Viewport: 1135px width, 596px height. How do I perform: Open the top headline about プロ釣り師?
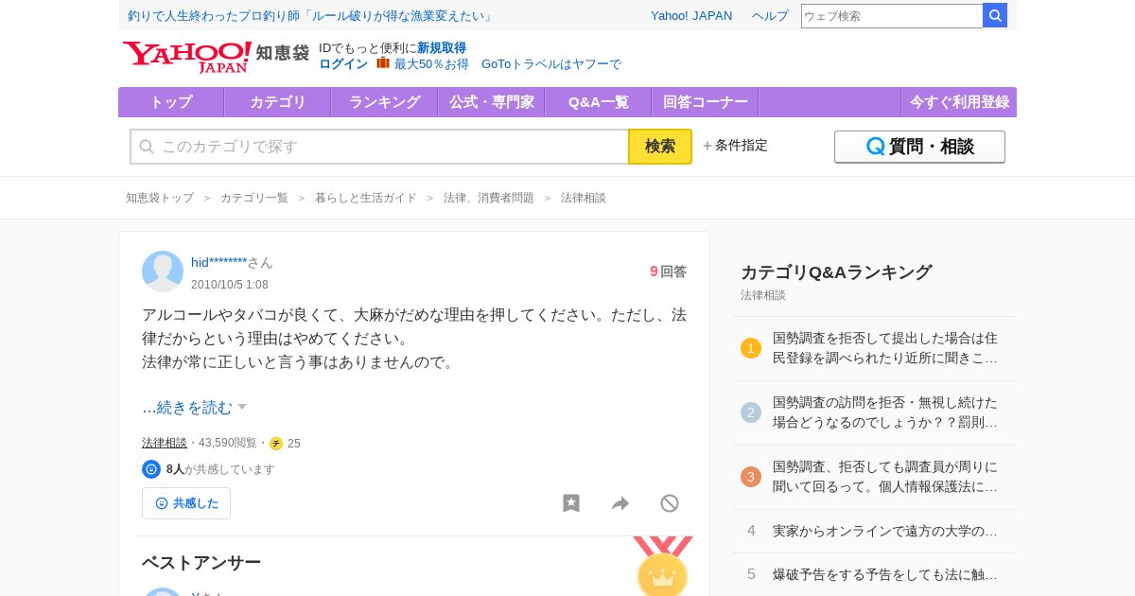click(312, 16)
